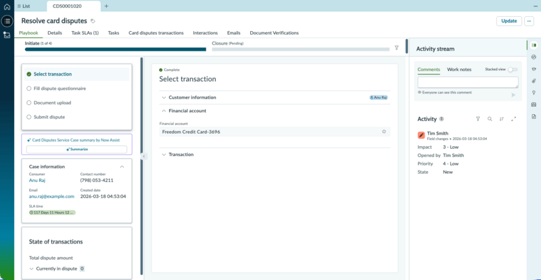Image resolution: width=541 pixels, height=280 pixels.
Task: Click the green check on Select transaction step
Action: pyautogui.click(x=29, y=74)
